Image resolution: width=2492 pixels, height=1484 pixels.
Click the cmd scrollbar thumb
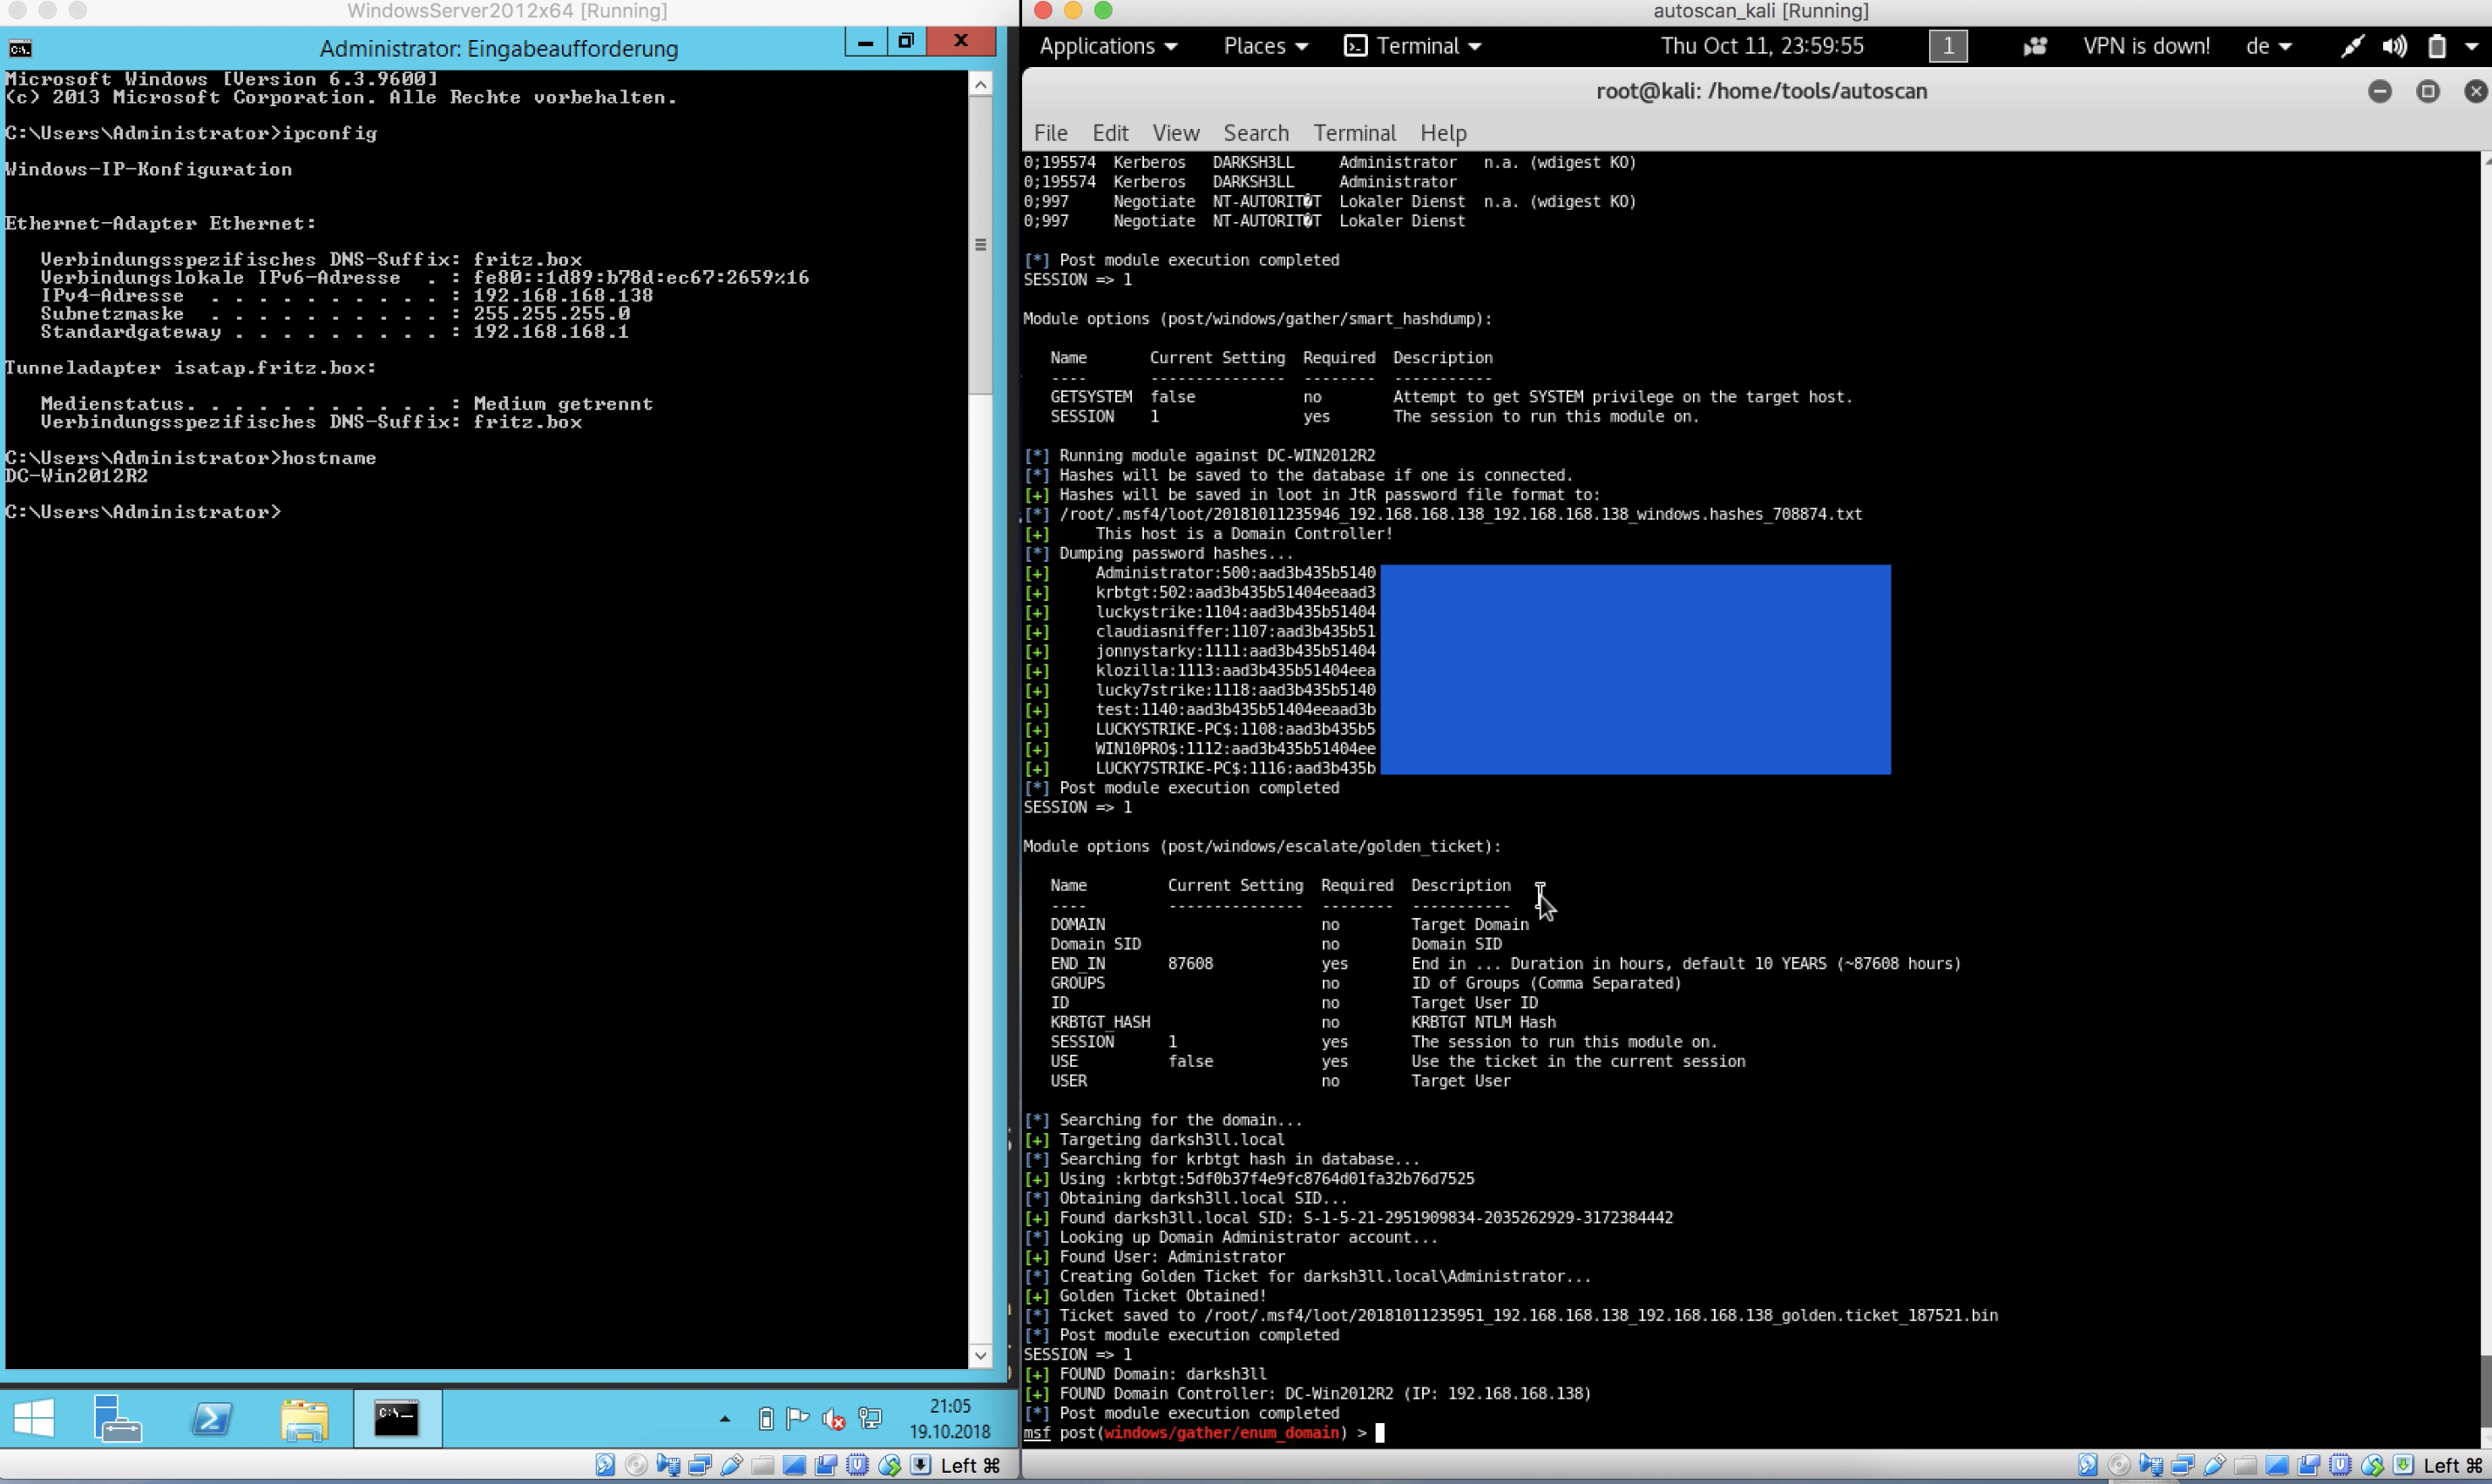980,245
